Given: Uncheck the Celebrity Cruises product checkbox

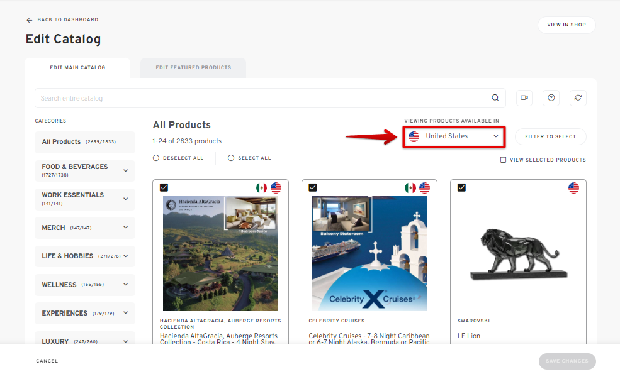Looking at the screenshot, I should [313, 187].
